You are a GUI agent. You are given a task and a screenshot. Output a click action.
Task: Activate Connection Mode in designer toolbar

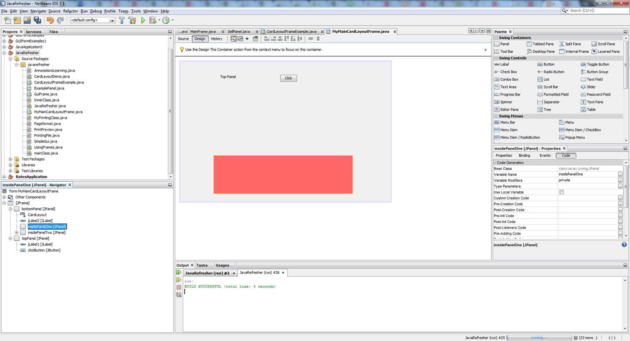point(240,39)
